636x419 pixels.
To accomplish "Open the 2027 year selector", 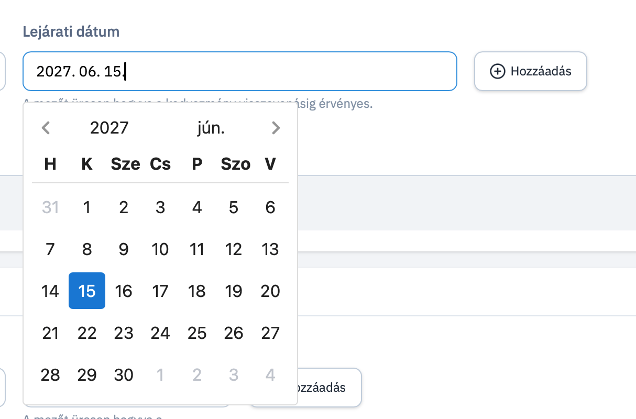I will click(x=109, y=128).
